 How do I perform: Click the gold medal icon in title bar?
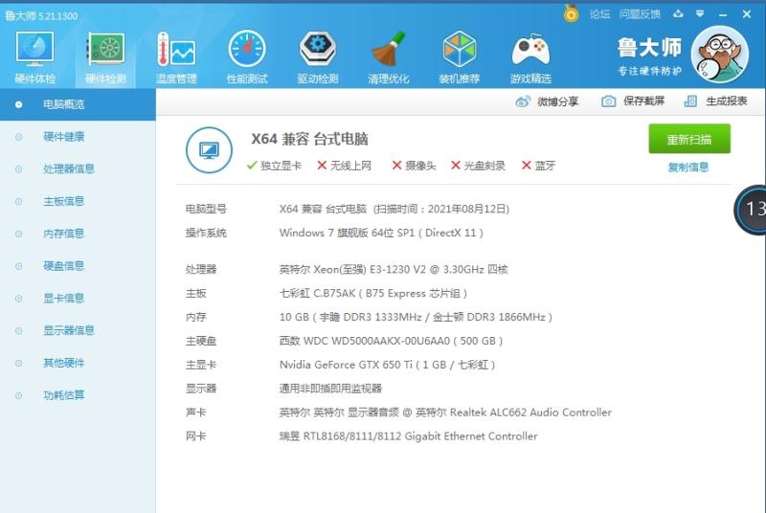click(x=571, y=13)
